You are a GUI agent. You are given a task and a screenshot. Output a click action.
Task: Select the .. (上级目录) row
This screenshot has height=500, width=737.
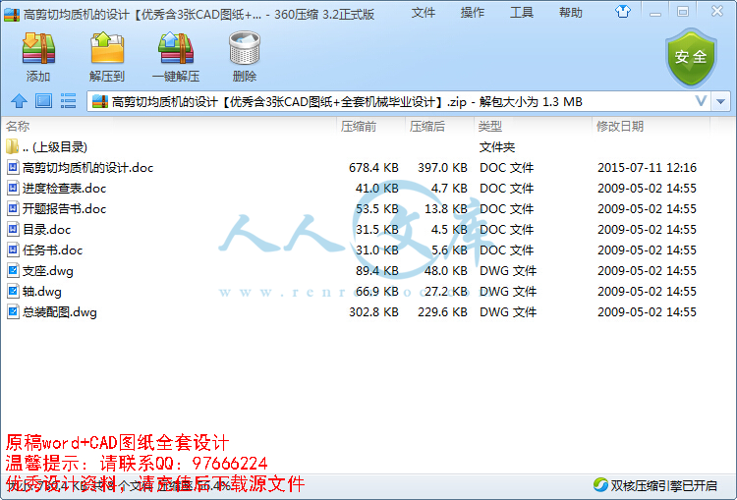(x=368, y=146)
